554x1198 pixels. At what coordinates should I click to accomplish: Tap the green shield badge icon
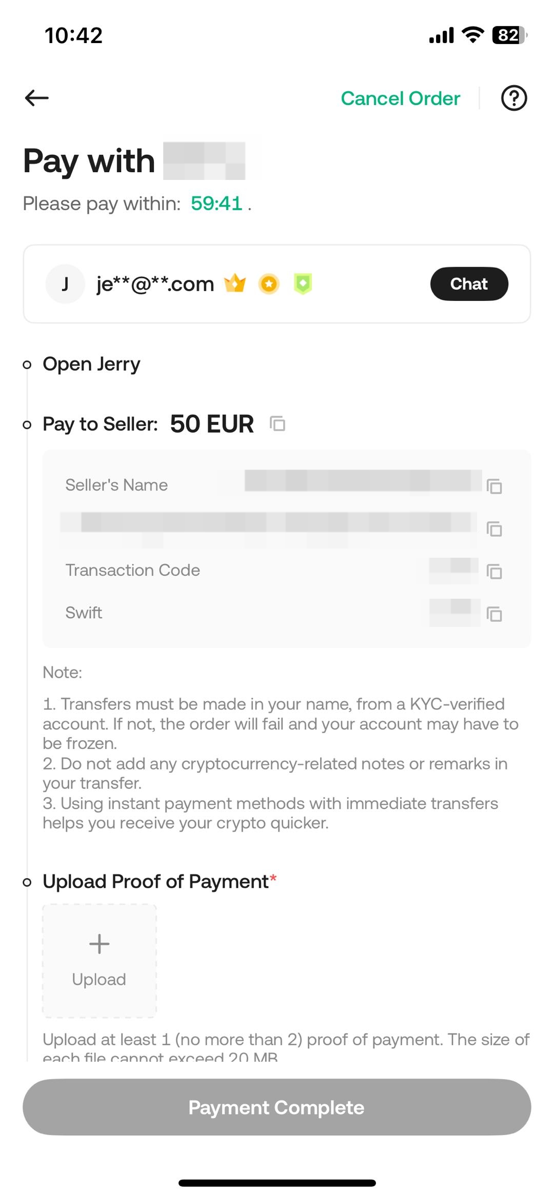point(303,283)
